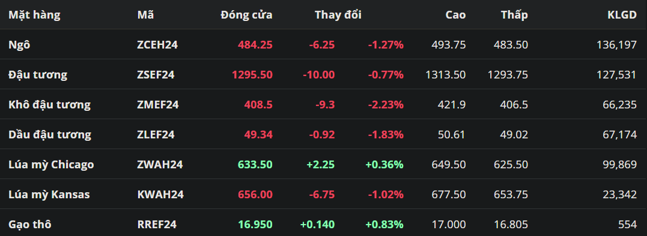Select the Khô đậu tương row name
Image resolution: width=647 pixels, height=236 pixels.
[x=49, y=105]
